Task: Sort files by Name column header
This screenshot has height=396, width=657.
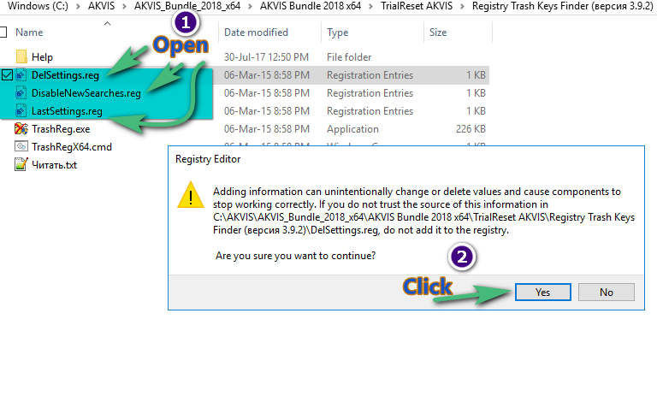Action: point(29,33)
